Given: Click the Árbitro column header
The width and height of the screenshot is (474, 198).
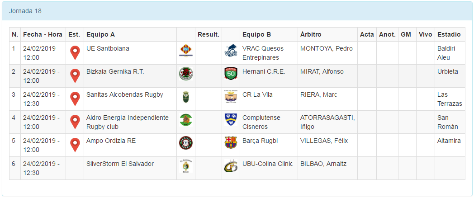Looking at the screenshot, I should [x=311, y=34].
